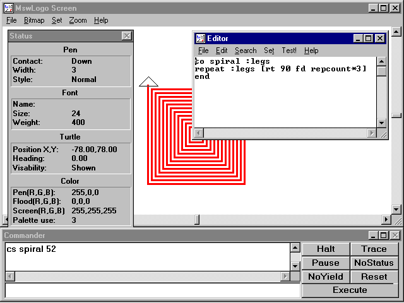Image resolution: width=404 pixels, height=303 pixels.
Task: Click the MswLogo Screen title bar icon
Action: (8, 8)
